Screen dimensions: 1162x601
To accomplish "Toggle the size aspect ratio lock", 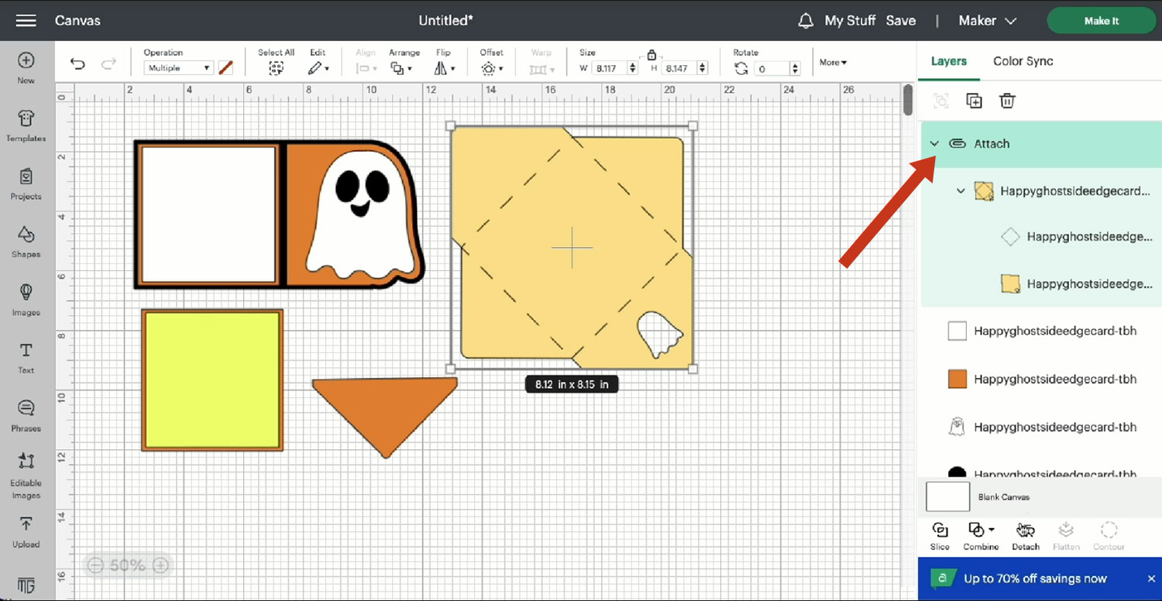I will point(651,55).
